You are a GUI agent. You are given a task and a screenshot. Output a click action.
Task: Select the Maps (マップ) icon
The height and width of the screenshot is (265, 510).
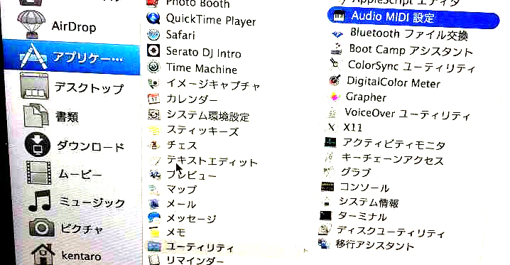tap(154, 189)
